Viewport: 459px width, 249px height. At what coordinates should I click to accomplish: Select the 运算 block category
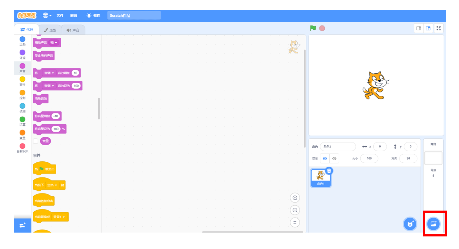pos(22,121)
